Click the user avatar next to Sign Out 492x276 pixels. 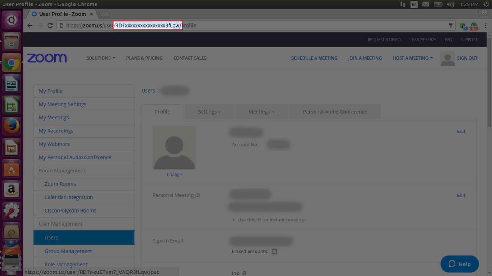click(x=448, y=58)
